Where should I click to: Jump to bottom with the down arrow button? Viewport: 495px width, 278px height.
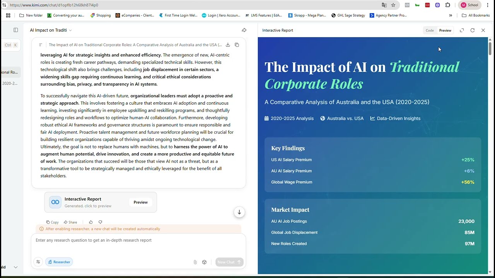tap(239, 212)
